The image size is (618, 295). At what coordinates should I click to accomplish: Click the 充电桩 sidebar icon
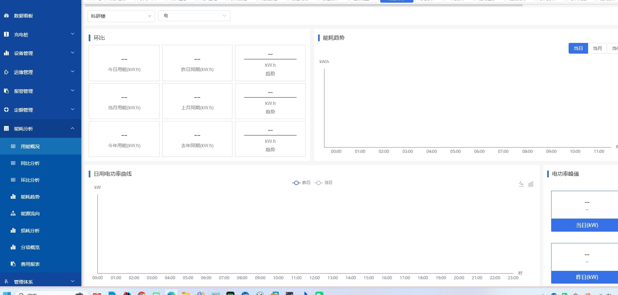click(x=6, y=35)
